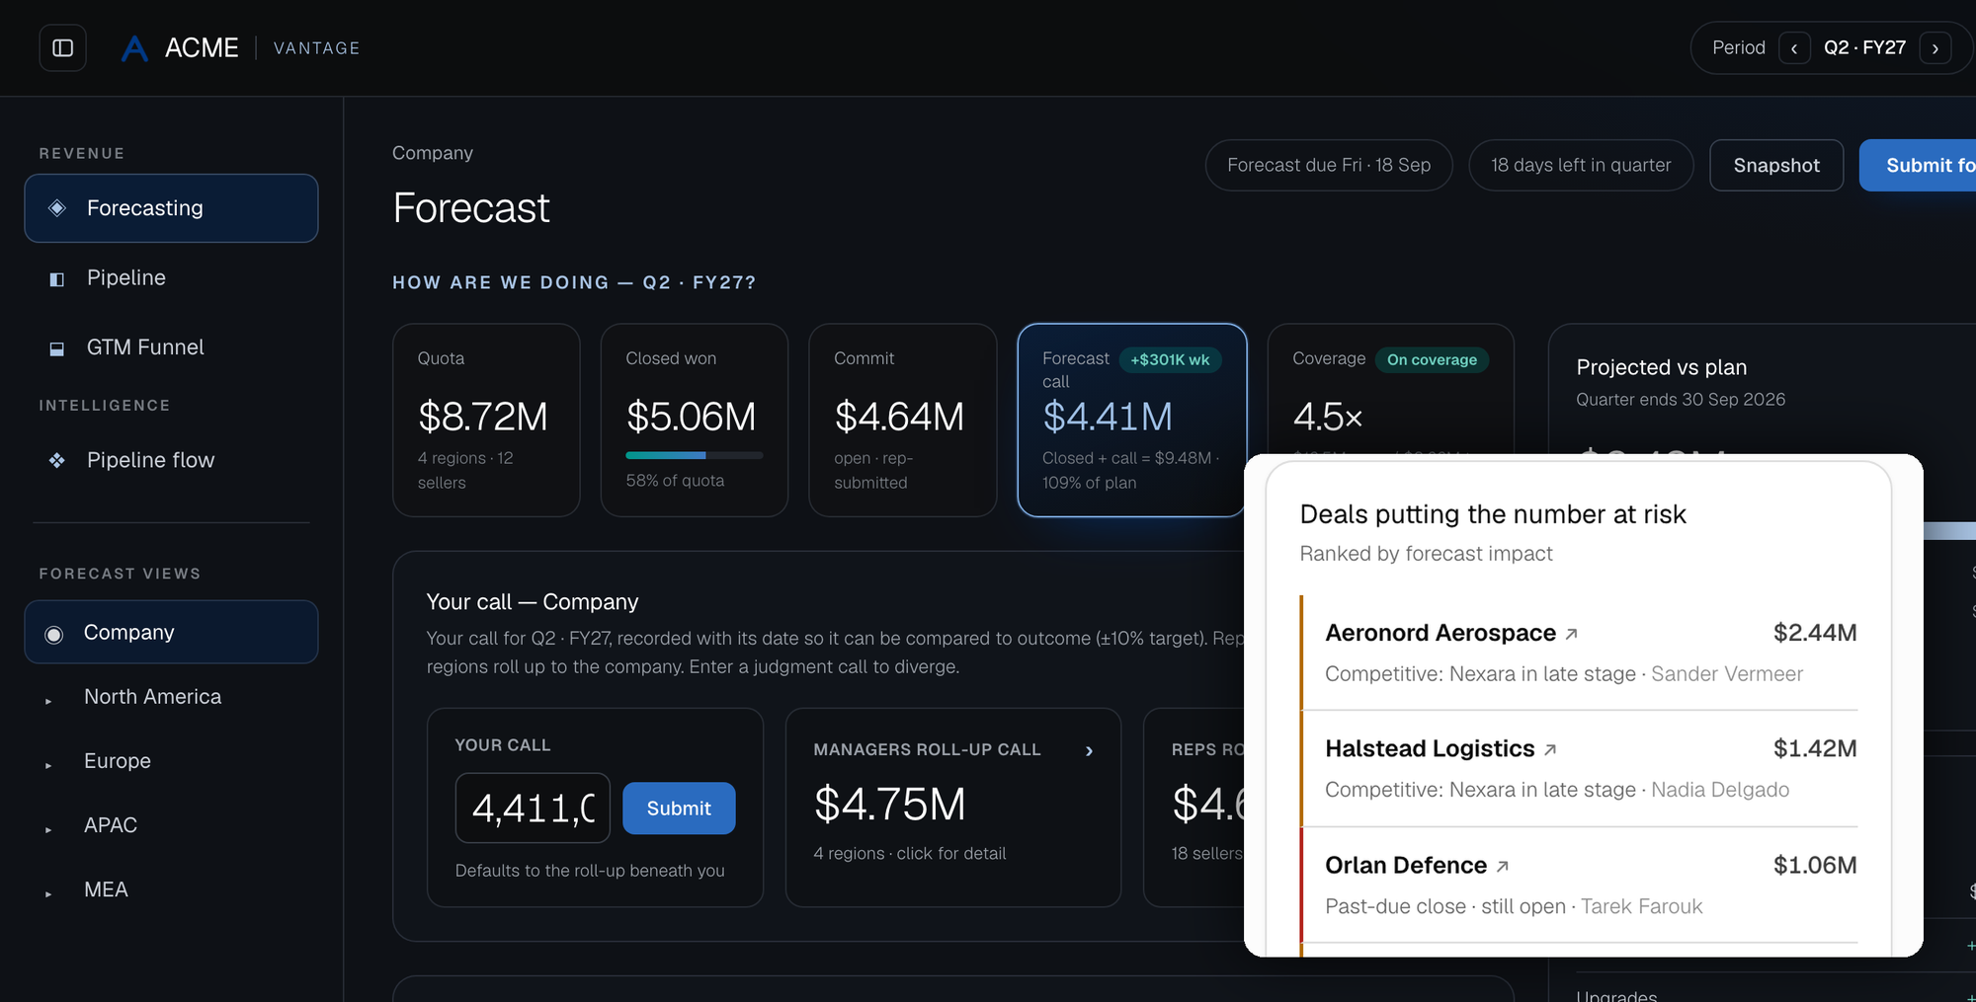Open the Orlan Defence deal link
This screenshot has width=1976, height=1002.
(x=1406, y=866)
